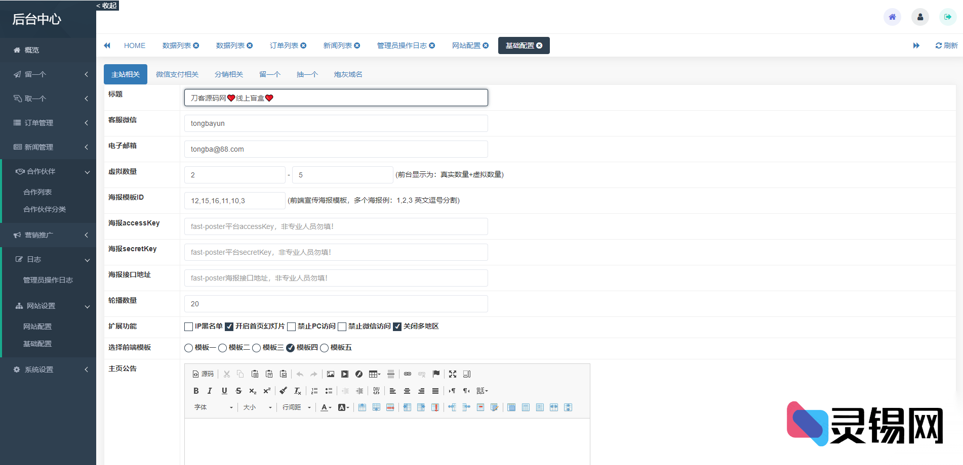Click the Numbered List icon in the editor
Image resolution: width=963 pixels, height=465 pixels.
(314, 391)
